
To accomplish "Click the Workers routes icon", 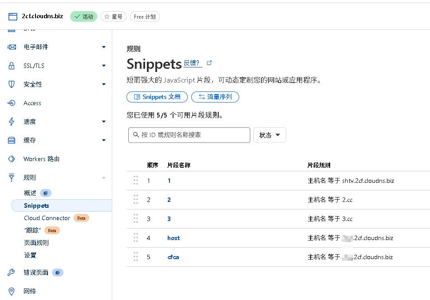I will point(12,159).
